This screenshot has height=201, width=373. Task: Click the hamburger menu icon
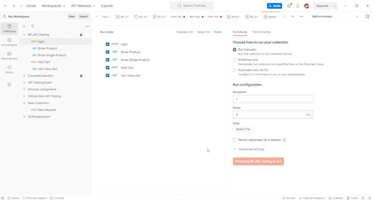[5, 5]
